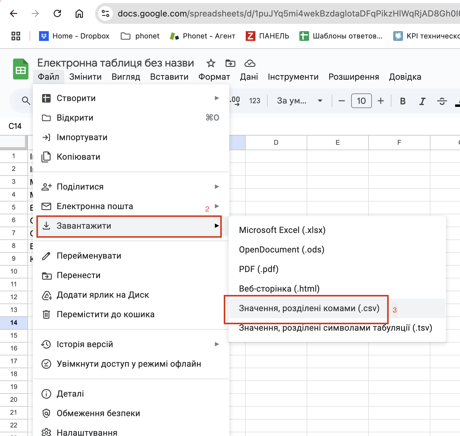Click the search magnifier in the toolbar

[x=26, y=101]
